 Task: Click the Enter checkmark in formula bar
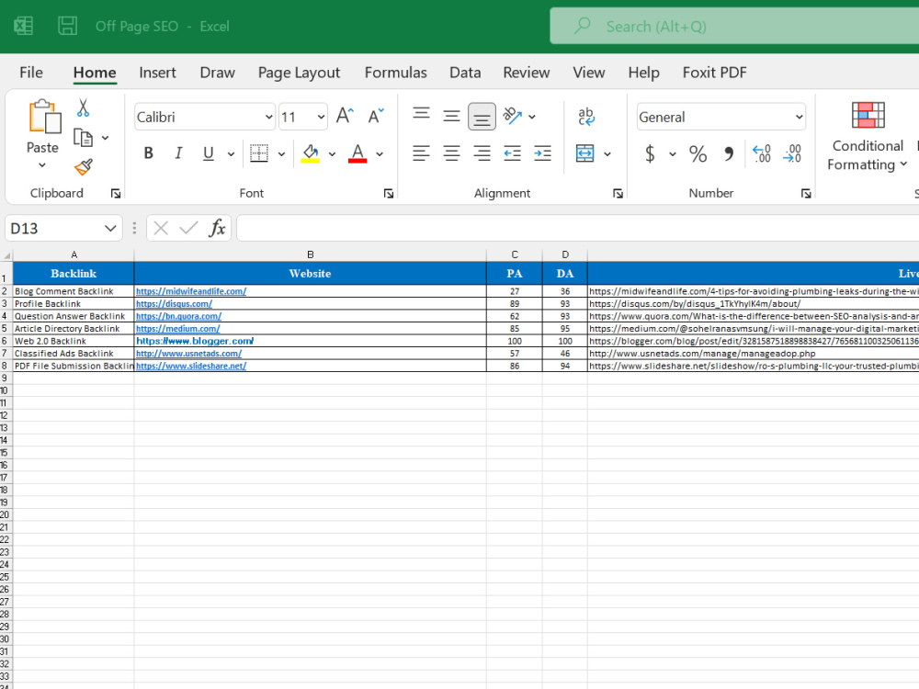[x=188, y=228]
